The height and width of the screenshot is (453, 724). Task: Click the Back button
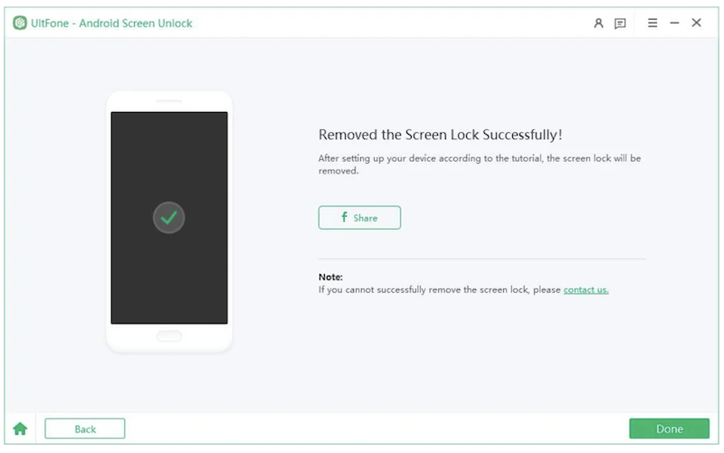85,429
